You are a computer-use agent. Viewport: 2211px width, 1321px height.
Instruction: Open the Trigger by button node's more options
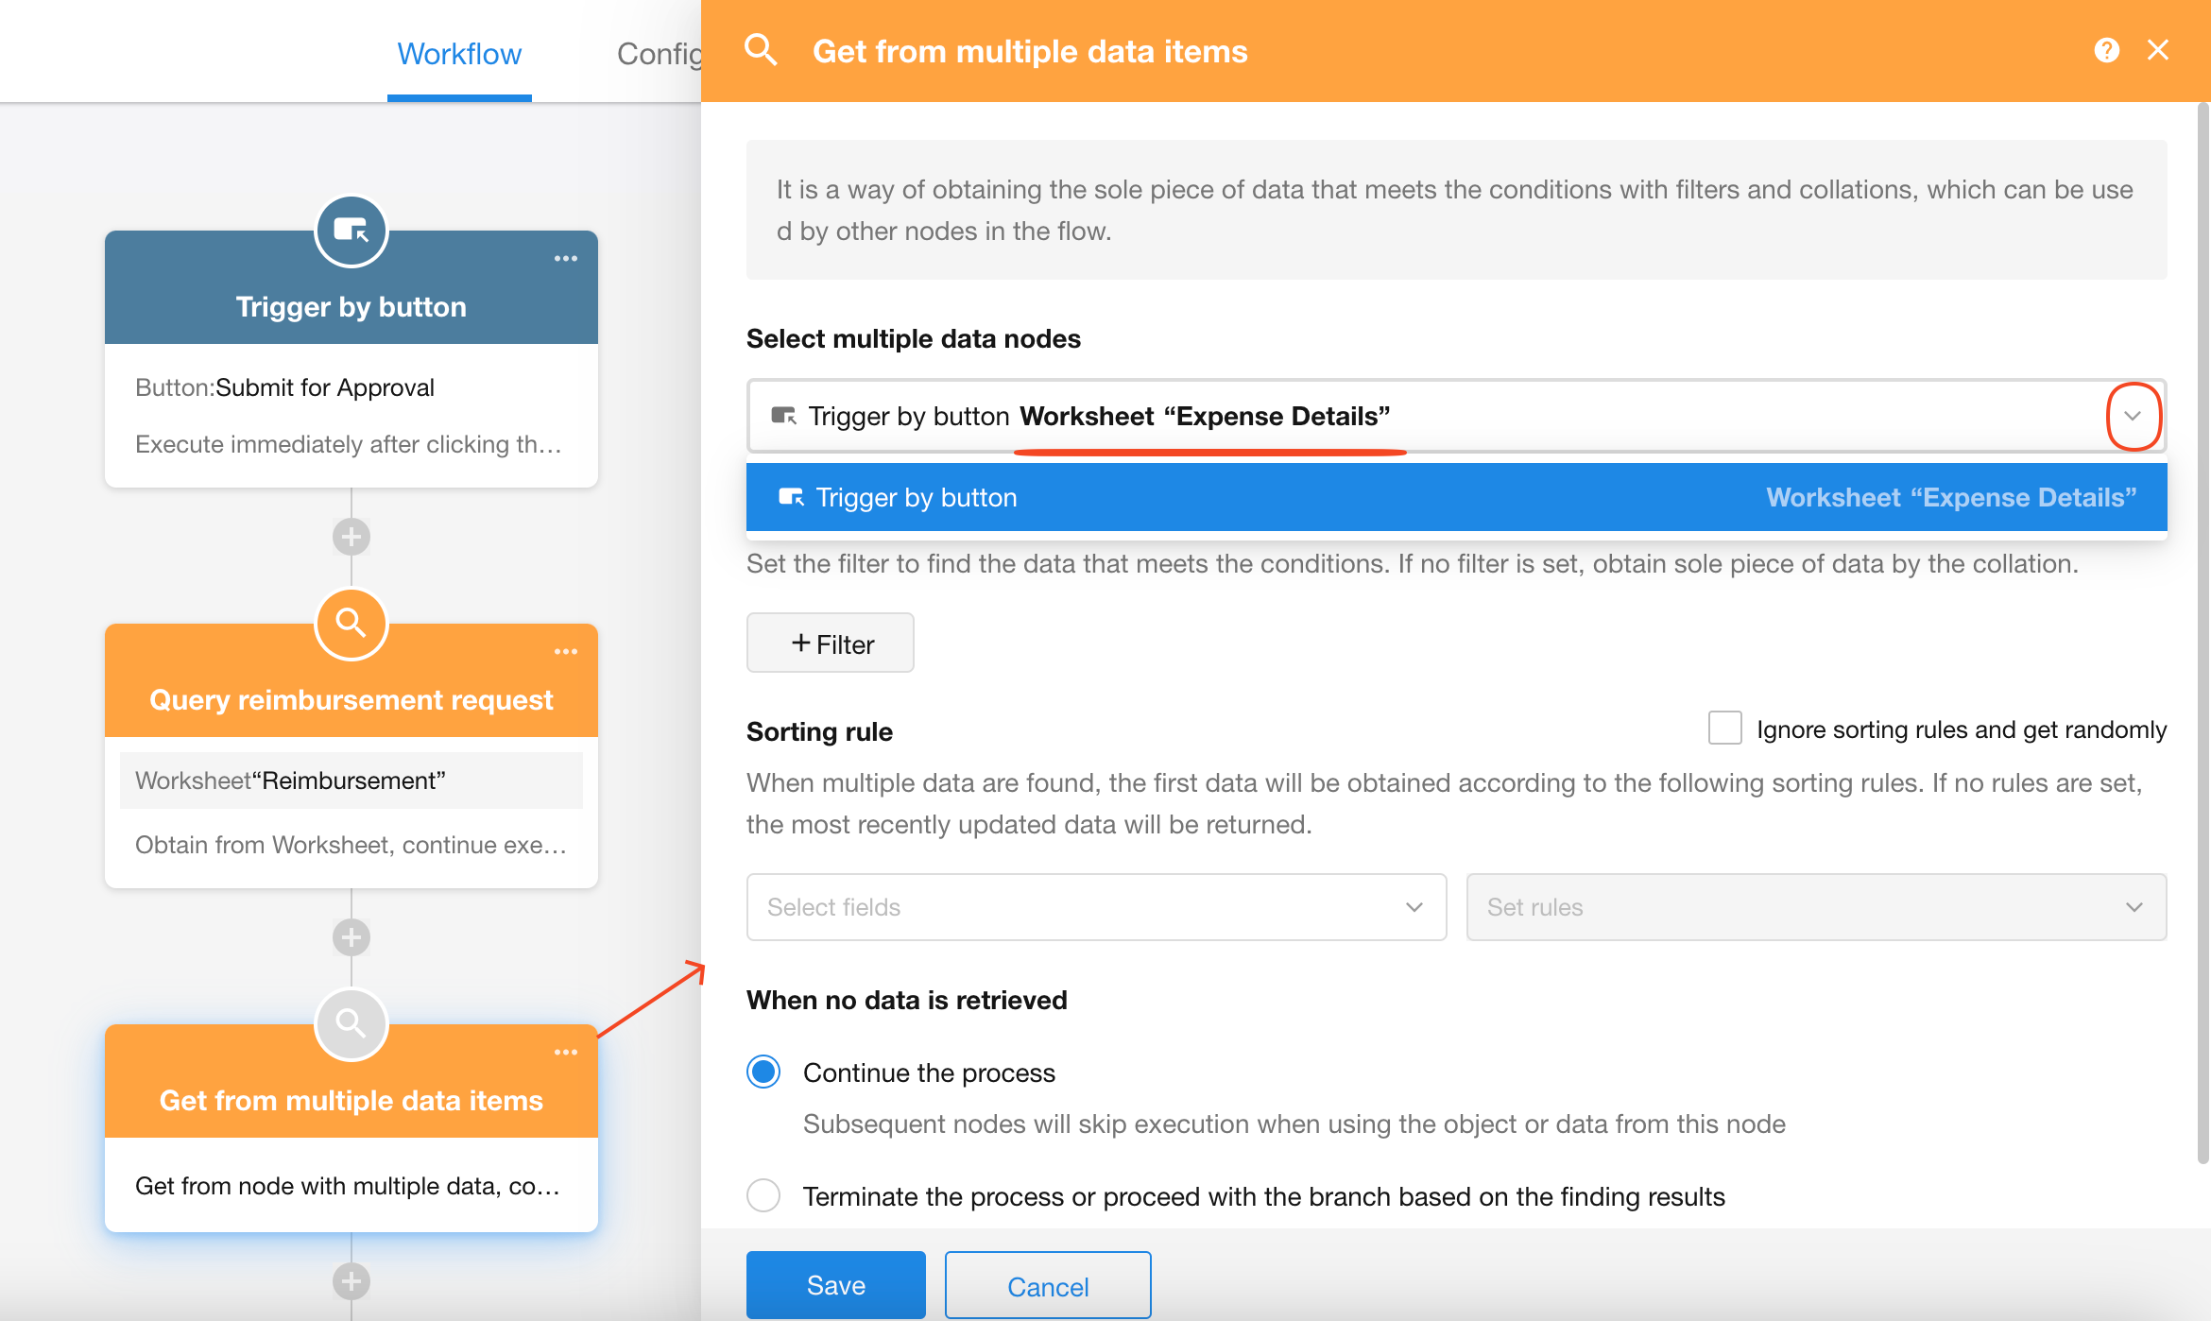pyautogui.click(x=565, y=258)
